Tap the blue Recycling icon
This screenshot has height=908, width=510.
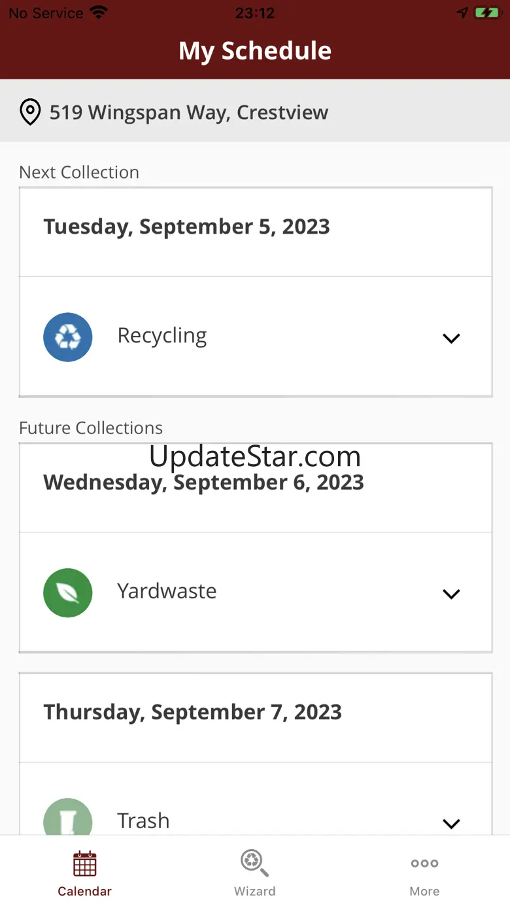(x=68, y=337)
